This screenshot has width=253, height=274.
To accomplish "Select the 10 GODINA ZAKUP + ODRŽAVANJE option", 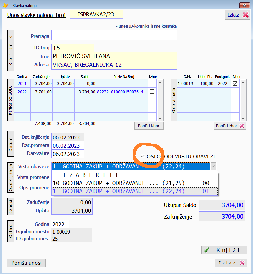I will coord(119,183).
